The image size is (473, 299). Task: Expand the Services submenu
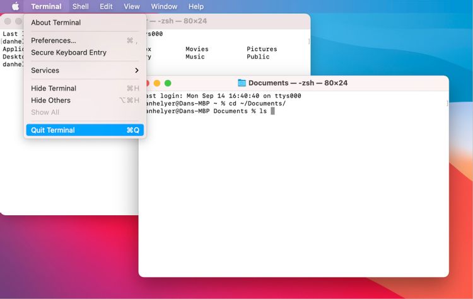coord(85,71)
